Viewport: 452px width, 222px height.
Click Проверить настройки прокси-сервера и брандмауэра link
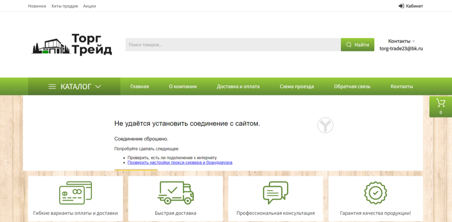(x=180, y=162)
